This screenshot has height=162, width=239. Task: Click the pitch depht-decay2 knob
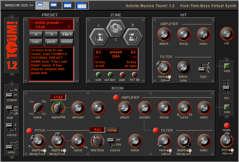click(x=58, y=140)
